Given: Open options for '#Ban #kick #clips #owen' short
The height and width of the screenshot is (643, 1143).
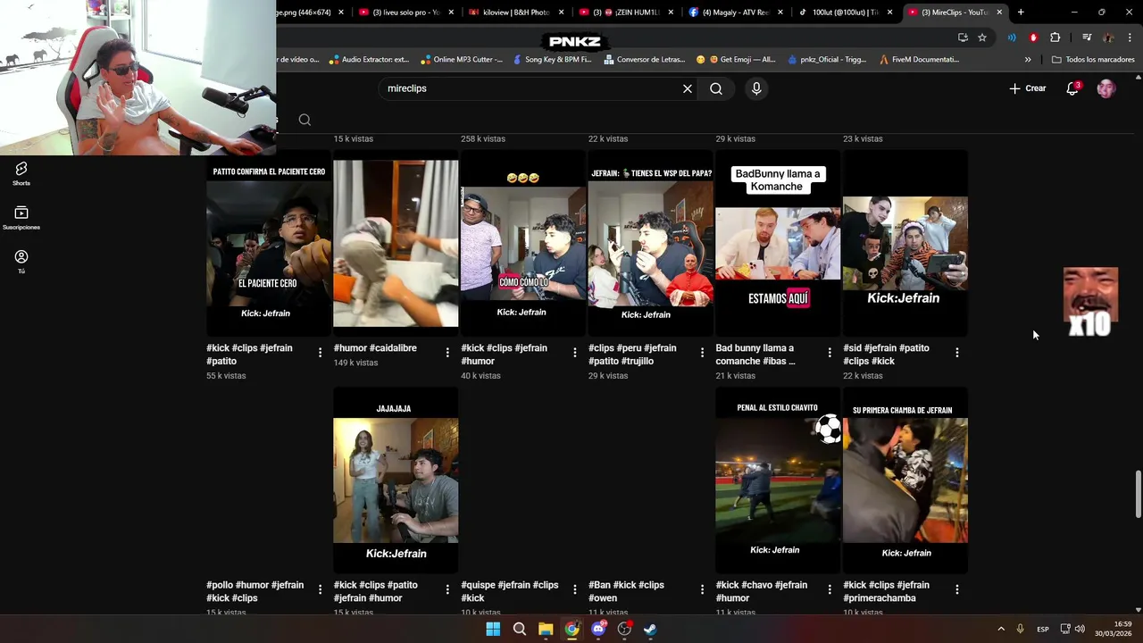Looking at the screenshot, I should tap(702, 589).
